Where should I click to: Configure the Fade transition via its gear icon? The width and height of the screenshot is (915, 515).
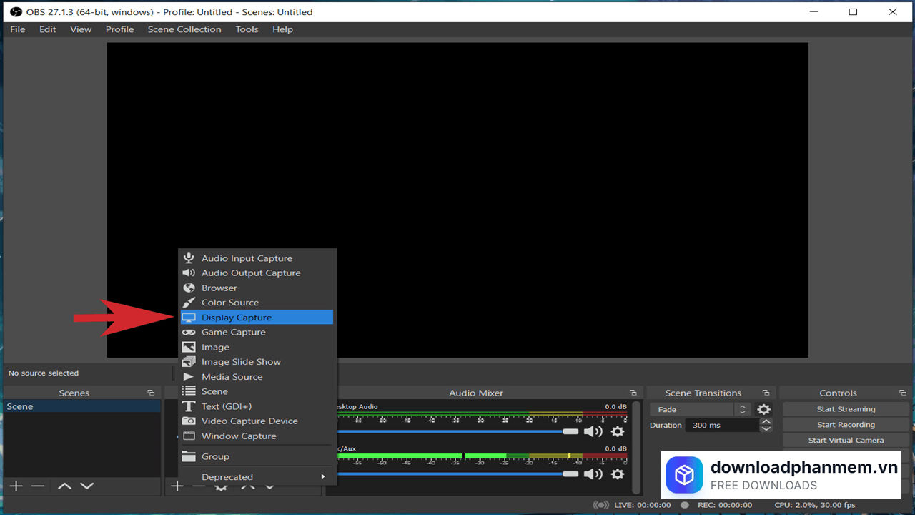click(763, 408)
